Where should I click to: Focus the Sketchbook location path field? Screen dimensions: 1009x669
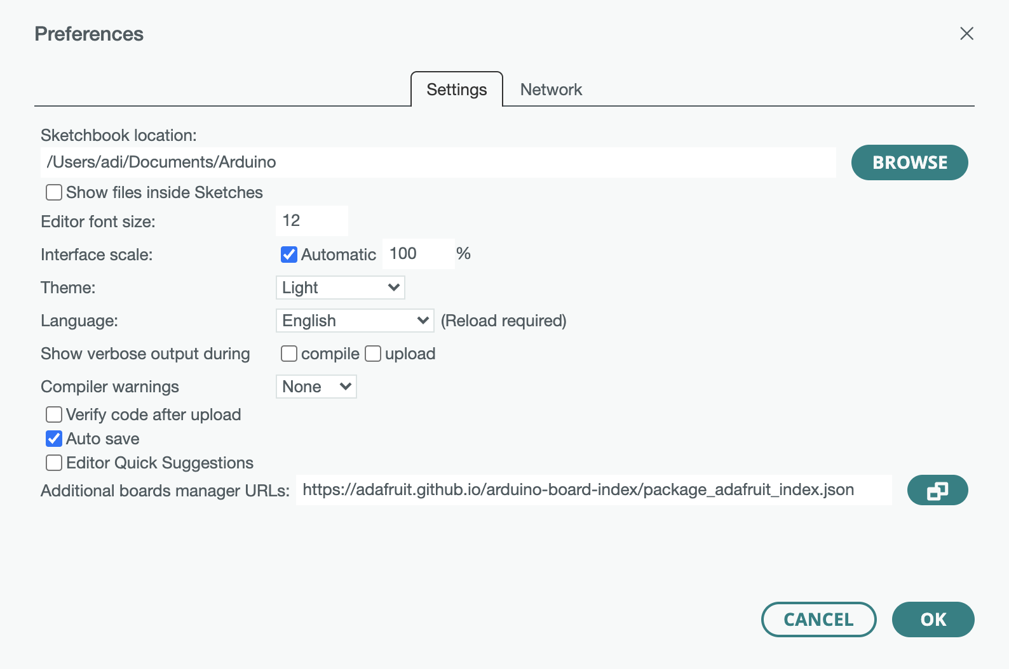coord(438,162)
